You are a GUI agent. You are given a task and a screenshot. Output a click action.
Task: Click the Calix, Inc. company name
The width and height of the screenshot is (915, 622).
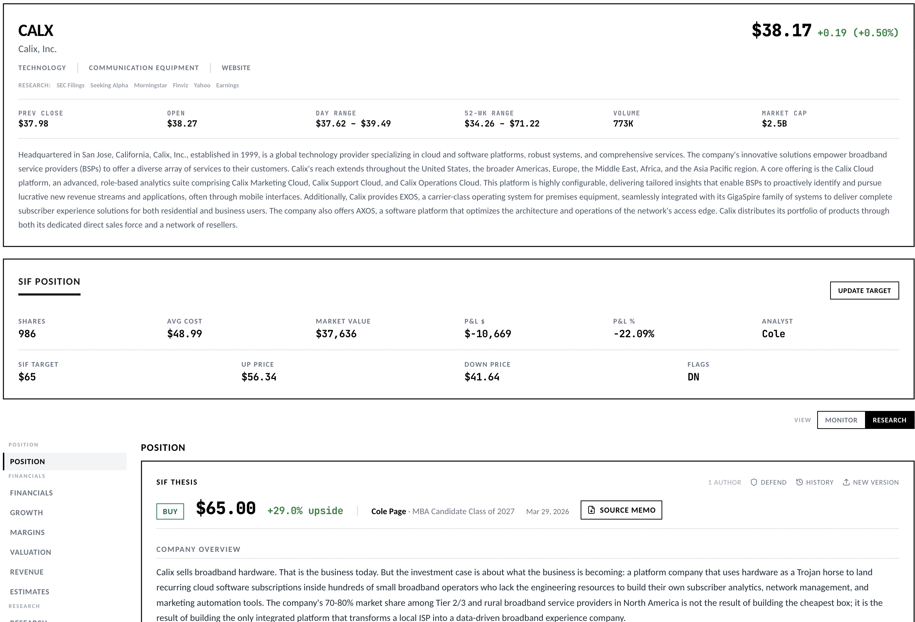click(x=37, y=49)
